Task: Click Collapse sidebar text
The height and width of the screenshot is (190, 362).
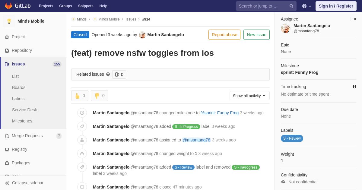Action: pos(28,183)
